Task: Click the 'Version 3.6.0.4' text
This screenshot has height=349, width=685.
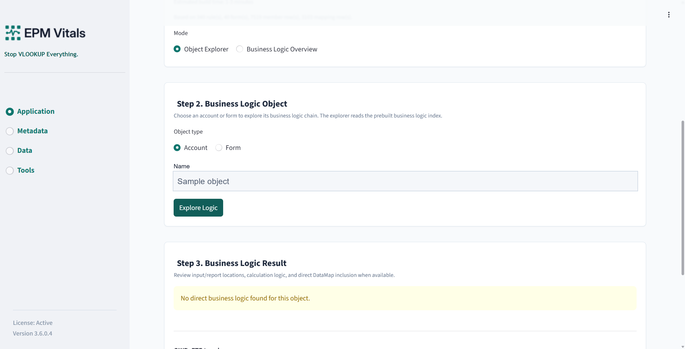Action: point(33,333)
